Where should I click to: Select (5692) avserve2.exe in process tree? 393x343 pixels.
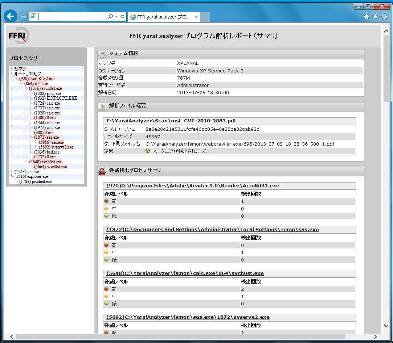tap(56, 147)
